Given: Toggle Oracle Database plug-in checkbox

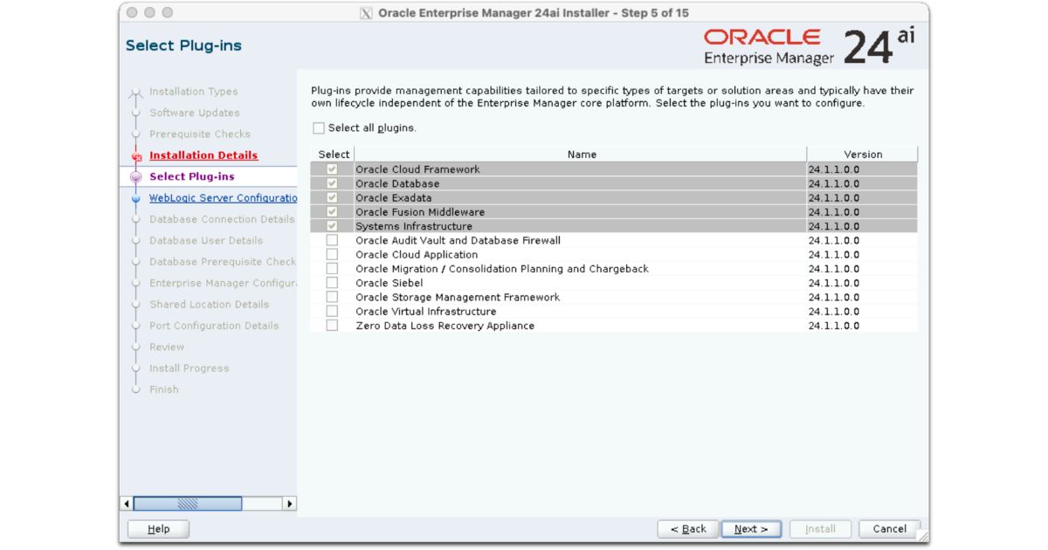Looking at the screenshot, I should [x=332, y=183].
